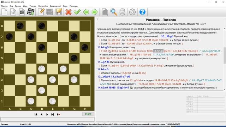Open the gray book icon in toolbar
The image size is (226, 127).
point(105,12)
